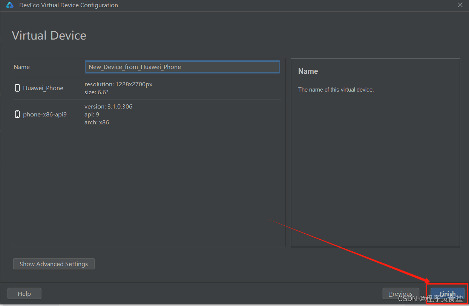The height and width of the screenshot is (306, 469).
Task: Select the Huawei_Phone row label
Action: tap(43, 88)
